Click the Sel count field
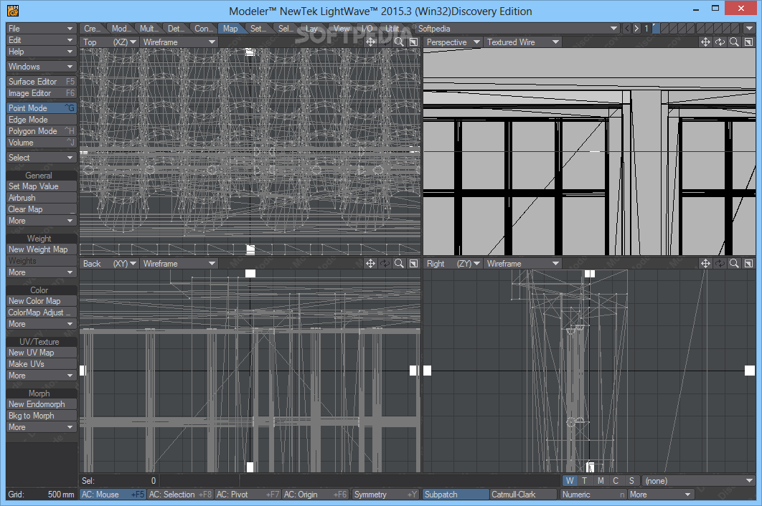 [x=119, y=481]
